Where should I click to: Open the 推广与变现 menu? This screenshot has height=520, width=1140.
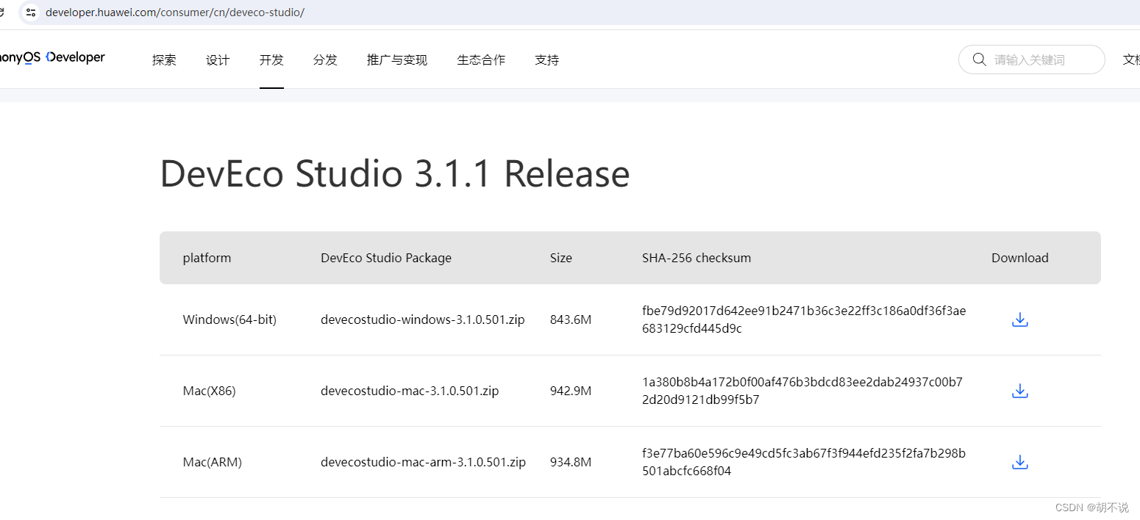pyautogui.click(x=396, y=59)
